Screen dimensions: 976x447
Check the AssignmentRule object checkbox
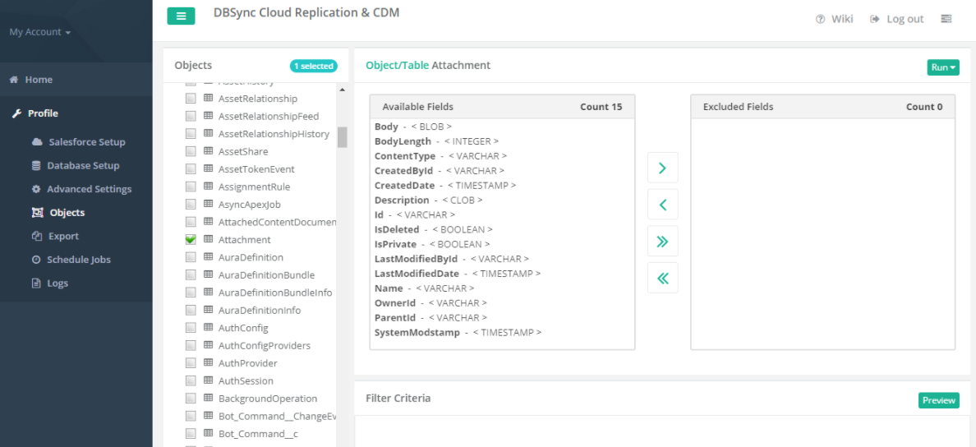pyautogui.click(x=191, y=187)
